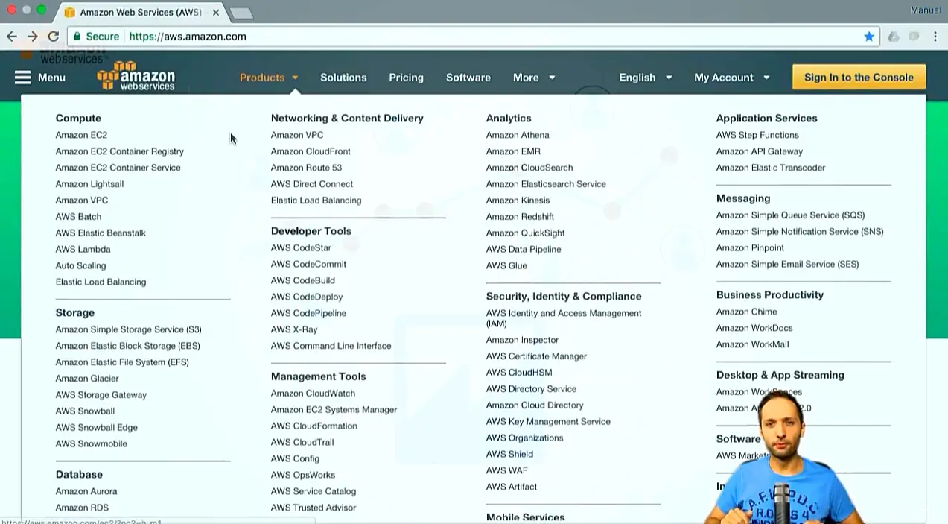948x524 pixels.
Task: Open Amazon EC2 Container Registry
Action: 120,151
